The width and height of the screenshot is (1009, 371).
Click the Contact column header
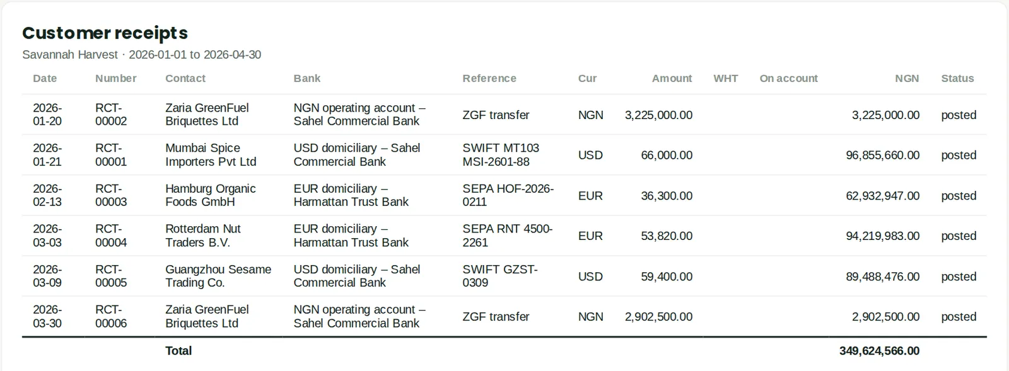(185, 78)
